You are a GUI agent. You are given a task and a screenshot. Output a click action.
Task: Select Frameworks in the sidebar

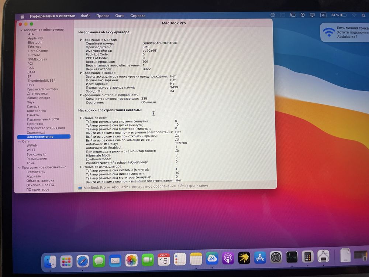pyautogui.click(x=36, y=172)
